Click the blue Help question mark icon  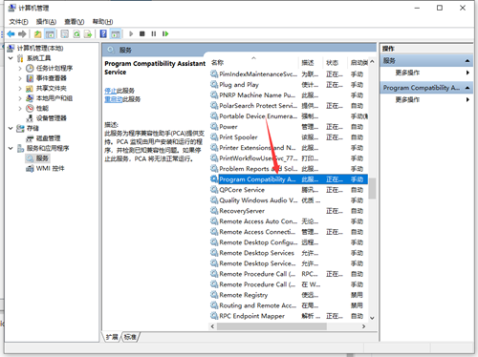[103, 33]
